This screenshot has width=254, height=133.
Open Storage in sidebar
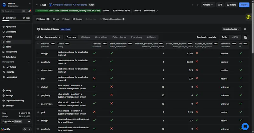coord(16,96)
